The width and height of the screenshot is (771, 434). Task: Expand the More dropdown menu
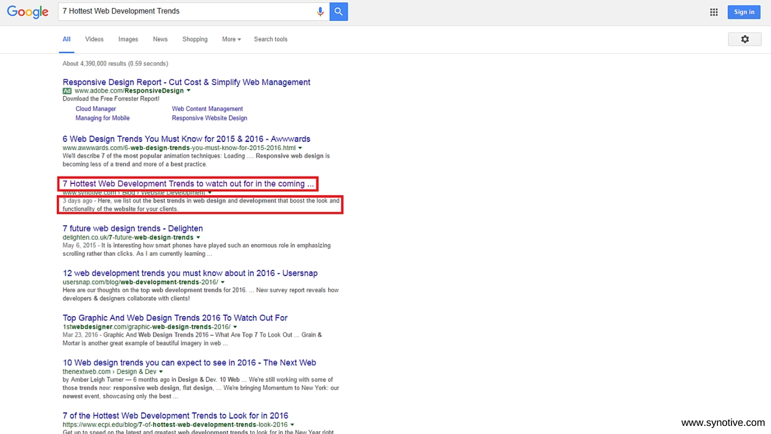pos(231,40)
